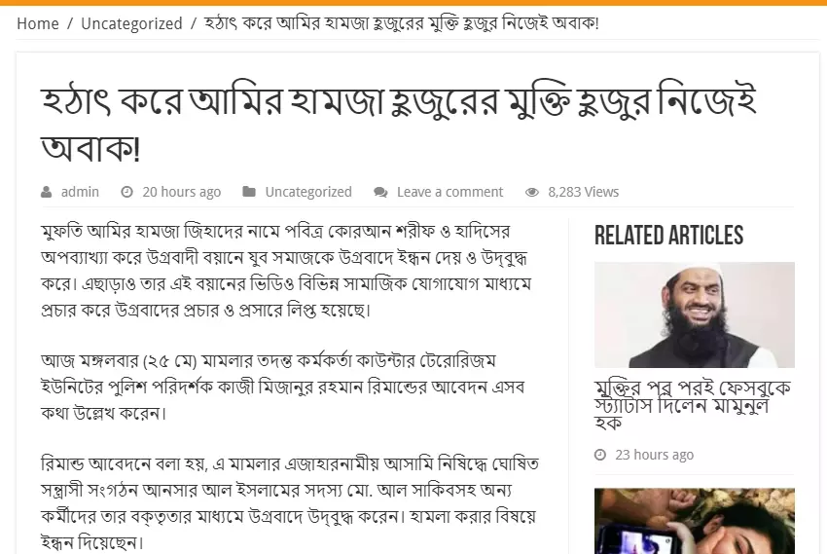Click the 20 hours ago timestamp
Screen dimensions: 827x554
tap(181, 192)
